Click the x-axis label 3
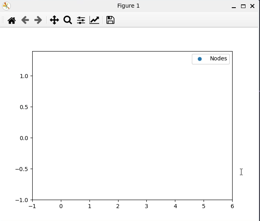Screen dimensions: 260x221 pyautogui.click(x=146, y=207)
